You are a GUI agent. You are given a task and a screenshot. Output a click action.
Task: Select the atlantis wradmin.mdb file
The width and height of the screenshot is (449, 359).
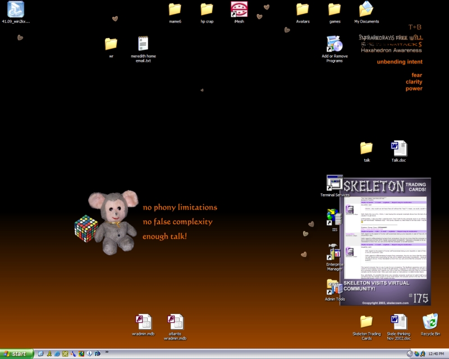[x=175, y=322]
